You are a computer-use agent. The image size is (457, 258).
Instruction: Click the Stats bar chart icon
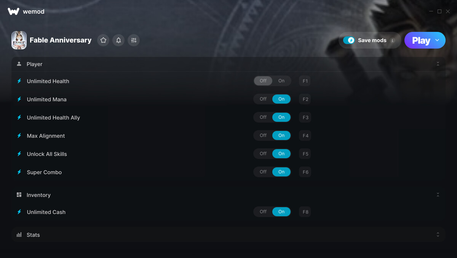coord(19,234)
